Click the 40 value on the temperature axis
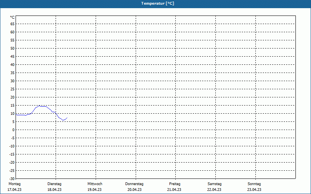The width and height of the screenshot is (311, 194). point(12,65)
